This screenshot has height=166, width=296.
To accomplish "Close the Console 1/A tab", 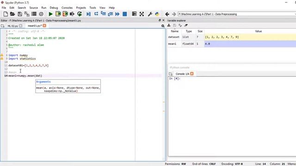I will (x=192, y=74).
